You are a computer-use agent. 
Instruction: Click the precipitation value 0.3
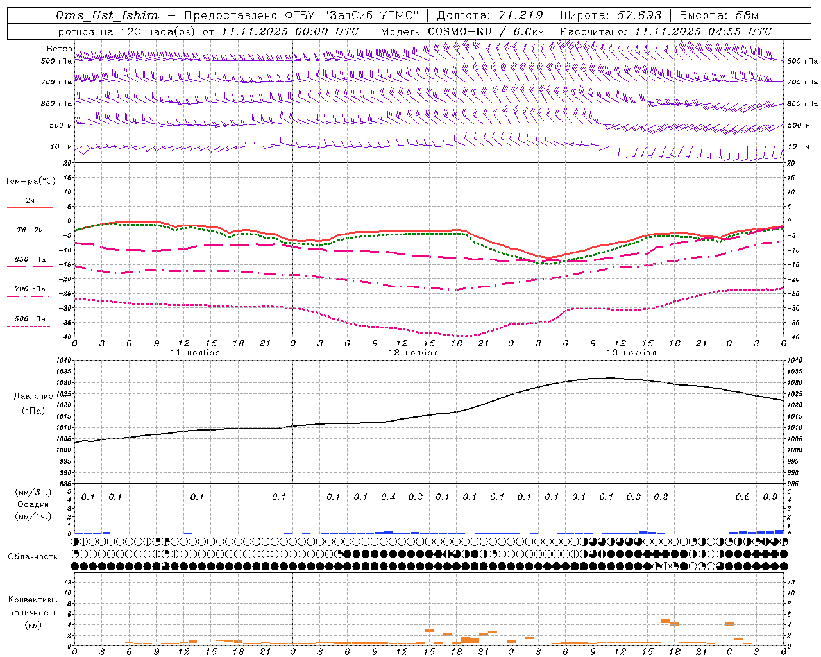click(x=634, y=497)
